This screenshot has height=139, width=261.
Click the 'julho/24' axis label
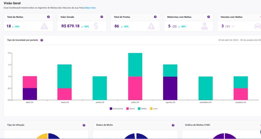pos(135,102)
